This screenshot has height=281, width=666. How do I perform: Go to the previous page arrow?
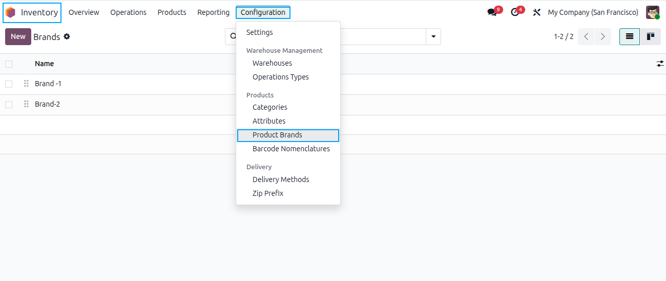click(x=586, y=37)
